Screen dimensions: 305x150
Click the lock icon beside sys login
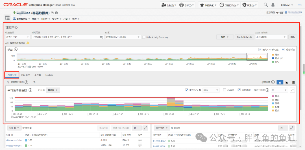281,12
